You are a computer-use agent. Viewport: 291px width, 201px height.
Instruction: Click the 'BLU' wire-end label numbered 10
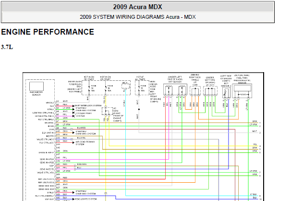pyautogui.click(x=255, y=198)
